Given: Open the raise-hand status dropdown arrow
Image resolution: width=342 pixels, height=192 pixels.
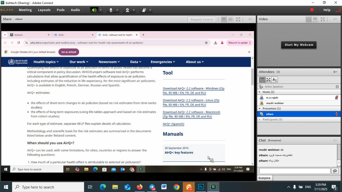Looking at the screenshot, I should [x=150, y=10].
